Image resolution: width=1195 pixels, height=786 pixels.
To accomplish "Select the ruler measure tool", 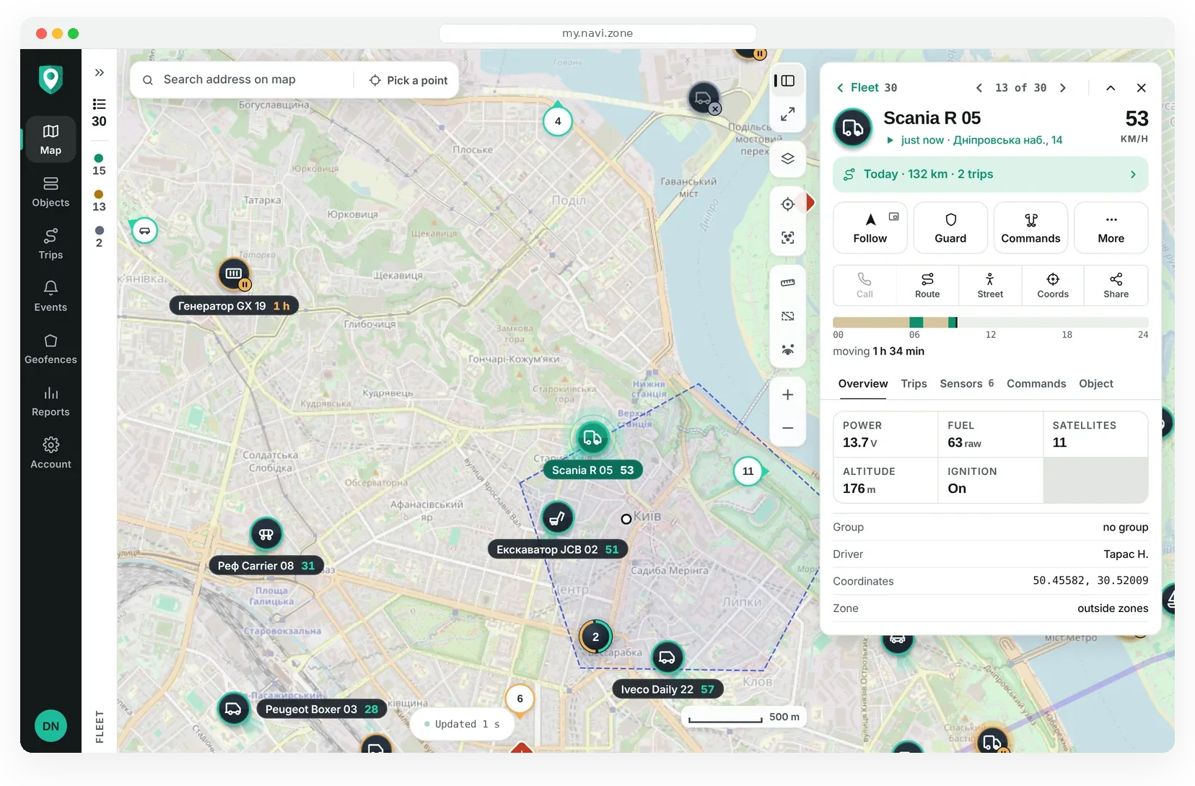I will (x=787, y=283).
